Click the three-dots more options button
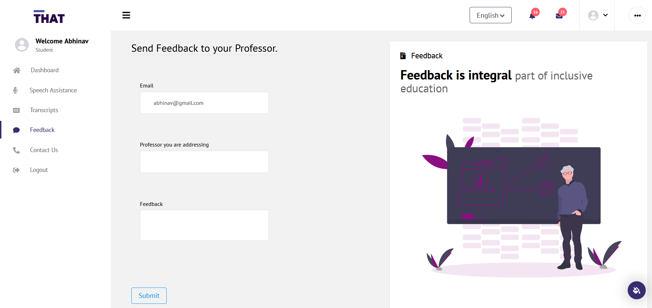 pyautogui.click(x=637, y=15)
